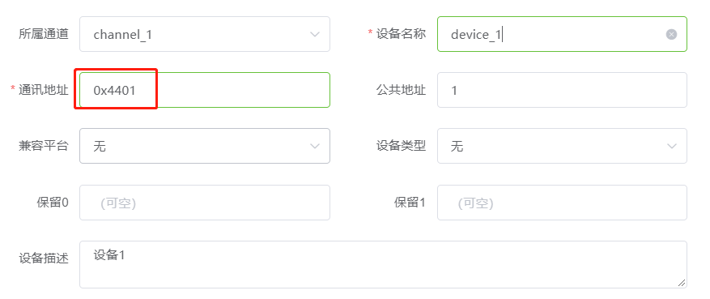
Task: Click the chevron arrow of the 所属通道 dropdown
Action: (x=315, y=34)
